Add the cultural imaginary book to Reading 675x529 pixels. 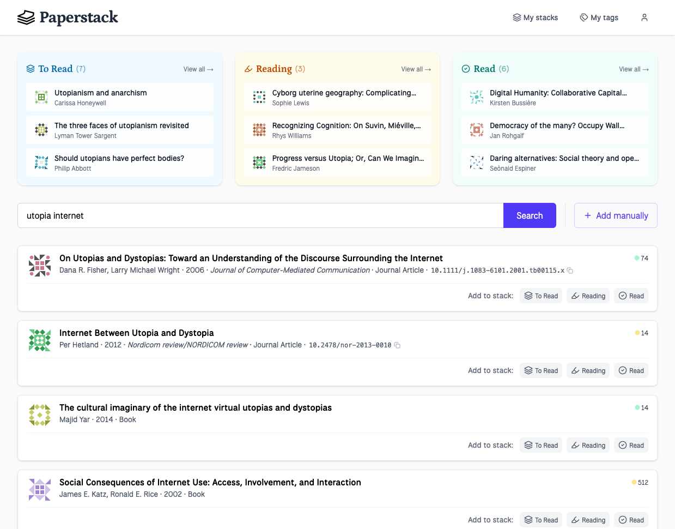tap(588, 446)
